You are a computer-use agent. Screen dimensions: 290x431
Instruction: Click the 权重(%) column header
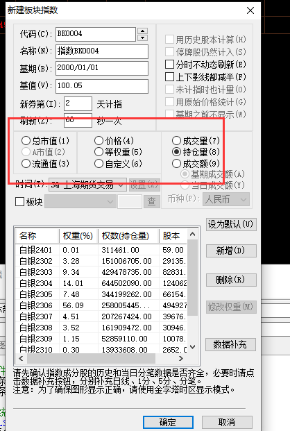click(x=78, y=235)
